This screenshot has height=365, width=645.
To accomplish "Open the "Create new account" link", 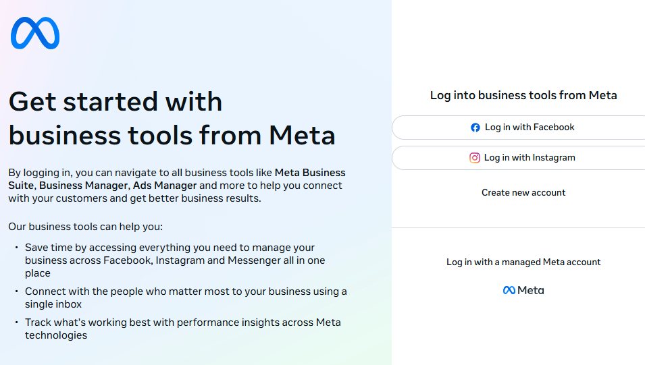I will coord(523,193).
